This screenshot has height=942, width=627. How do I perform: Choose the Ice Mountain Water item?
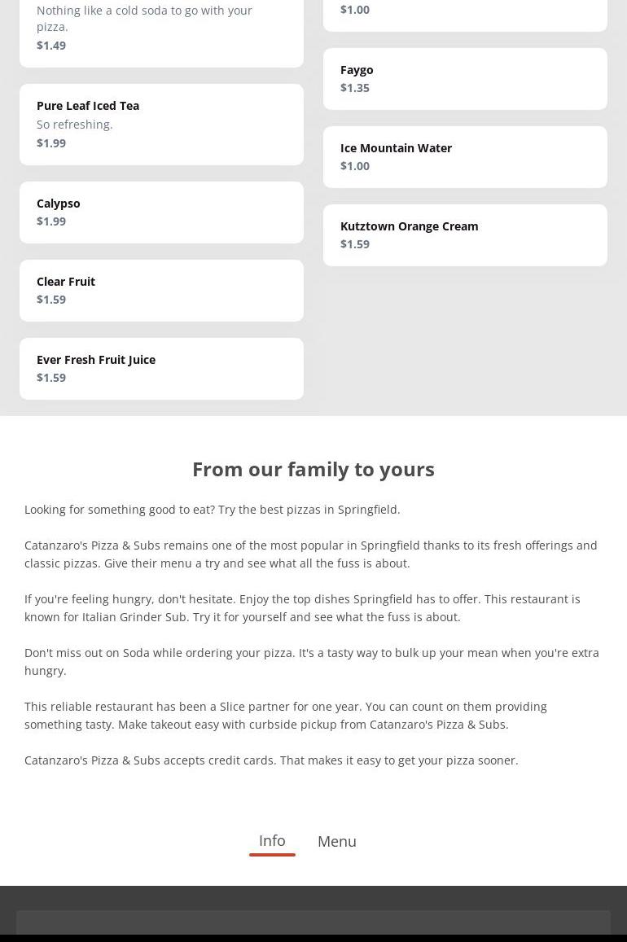point(464,156)
